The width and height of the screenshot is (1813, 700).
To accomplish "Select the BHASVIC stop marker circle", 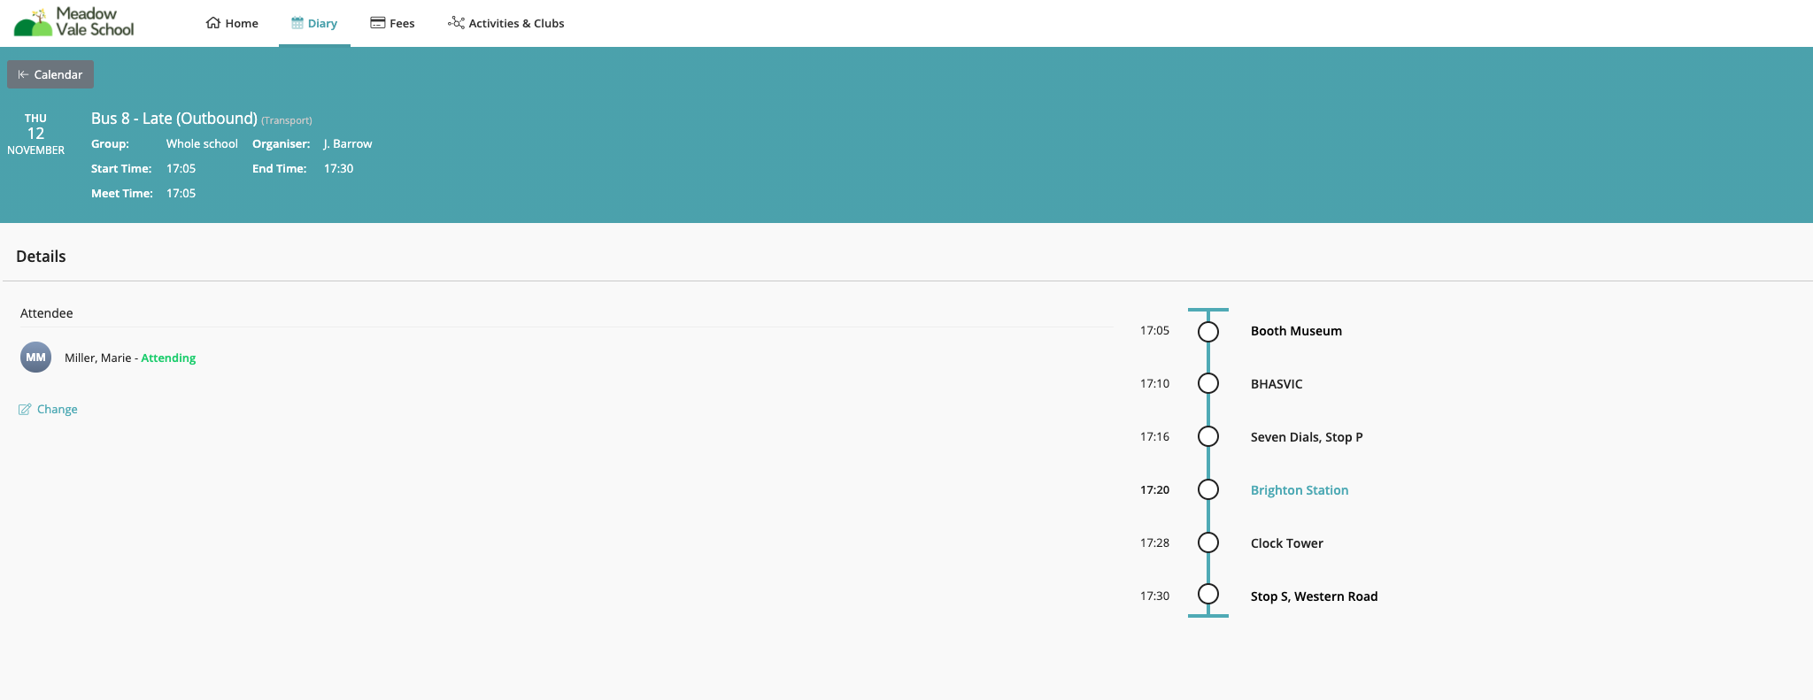I will (1208, 383).
